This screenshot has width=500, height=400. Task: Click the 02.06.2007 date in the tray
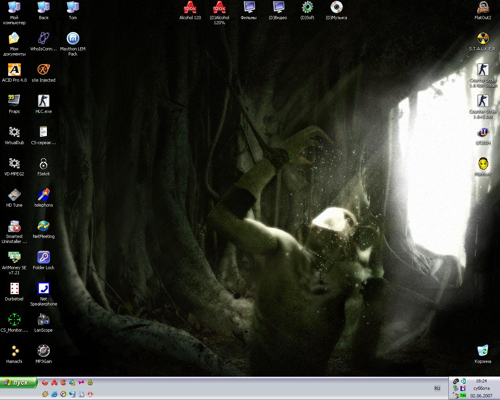coord(481,396)
